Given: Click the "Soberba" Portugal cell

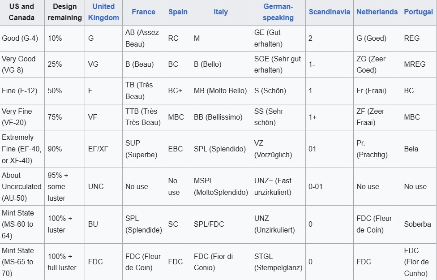Looking at the screenshot, I should (417, 224).
